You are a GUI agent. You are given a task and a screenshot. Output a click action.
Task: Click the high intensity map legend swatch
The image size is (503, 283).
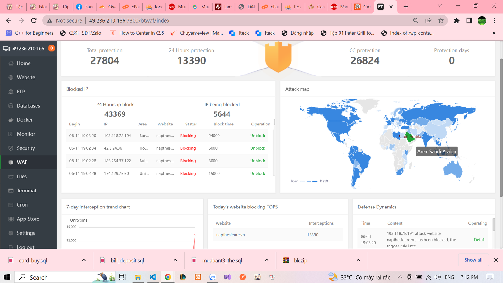tap(315, 181)
